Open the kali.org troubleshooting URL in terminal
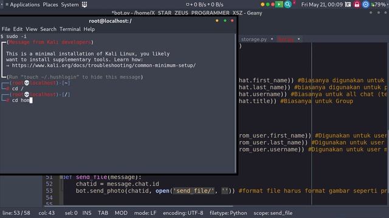This screenshot has width=389, height=218. pyautogui.click(x=104, y=65)
